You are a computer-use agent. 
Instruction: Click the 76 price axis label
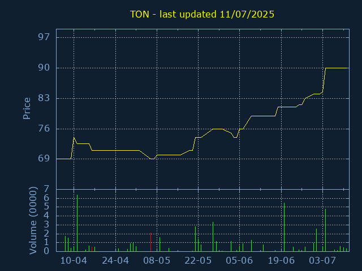point(44,129)
